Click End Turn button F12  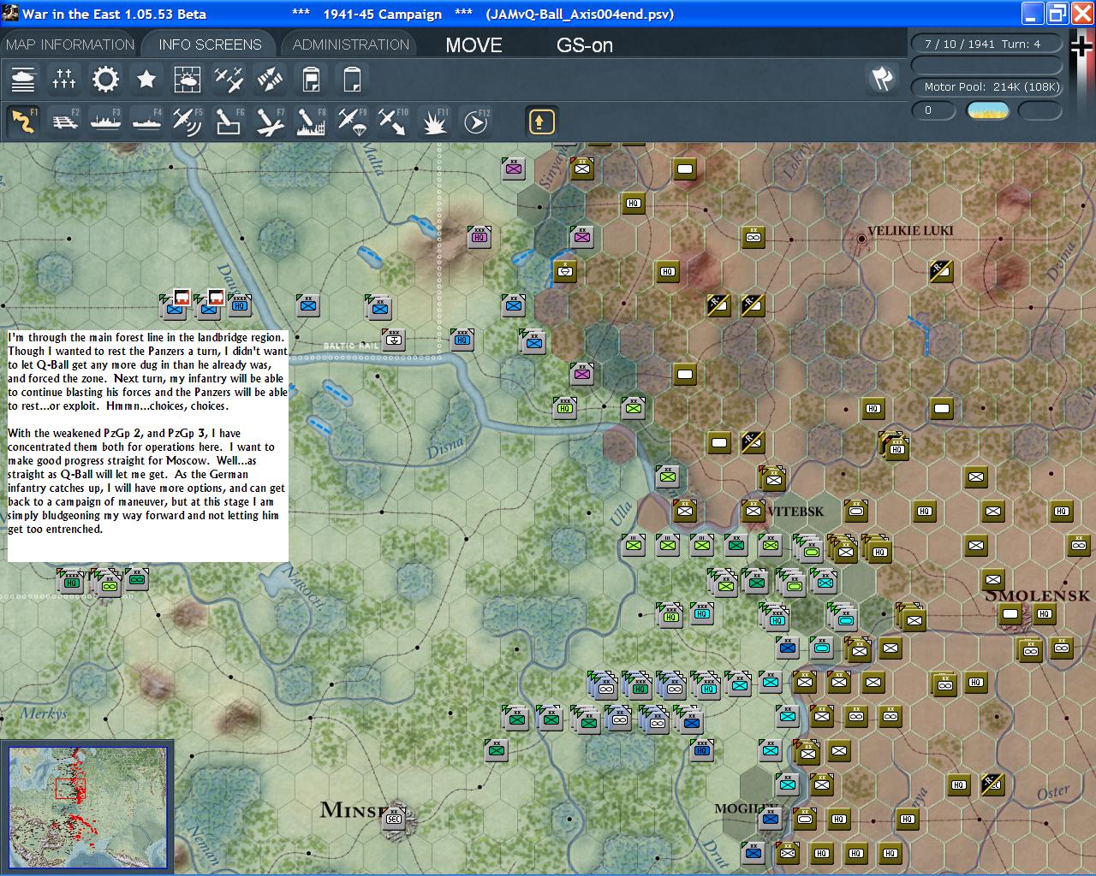tap(475, 121)
